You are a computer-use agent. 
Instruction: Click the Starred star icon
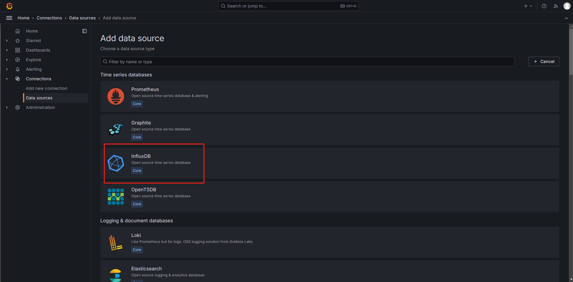pyautogui.click(x=18, y=41)
